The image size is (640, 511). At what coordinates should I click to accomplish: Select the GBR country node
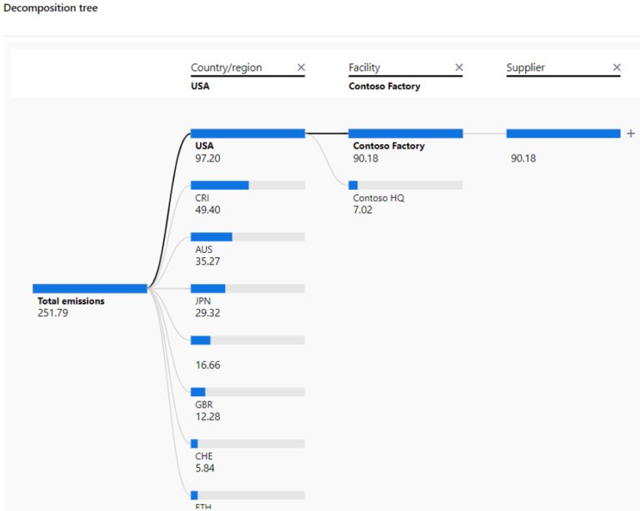tap(247, 391)
